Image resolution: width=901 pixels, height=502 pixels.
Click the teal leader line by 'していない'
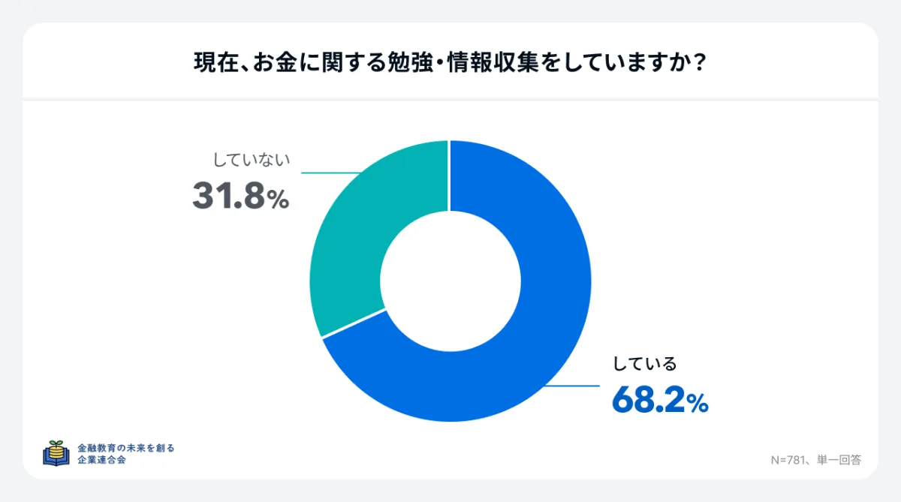(330, 173)
